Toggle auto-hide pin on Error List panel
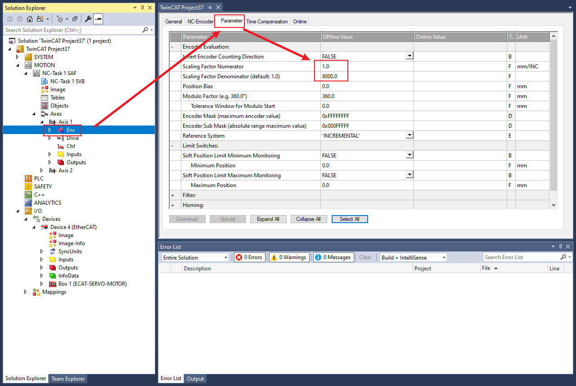 pos(560,247)
